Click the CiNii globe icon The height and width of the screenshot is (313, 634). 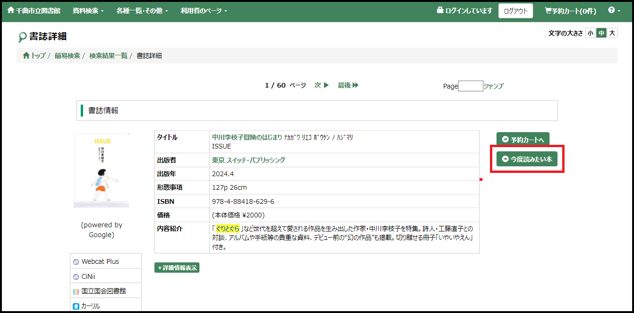coord(76,277)
